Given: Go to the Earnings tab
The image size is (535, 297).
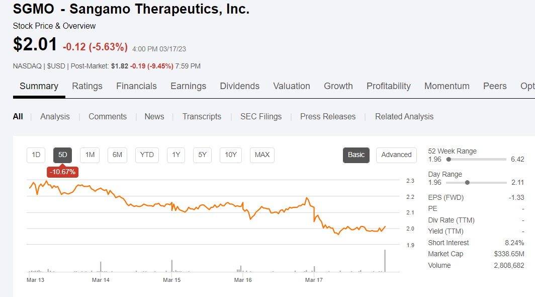Looking at the screenshot, I should pyautogui.click(x=188, y=86).
